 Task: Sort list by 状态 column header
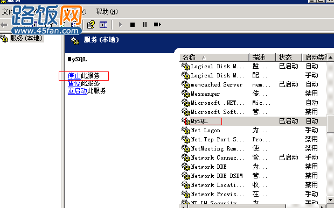pyautogui.click(x=289, y=58)
